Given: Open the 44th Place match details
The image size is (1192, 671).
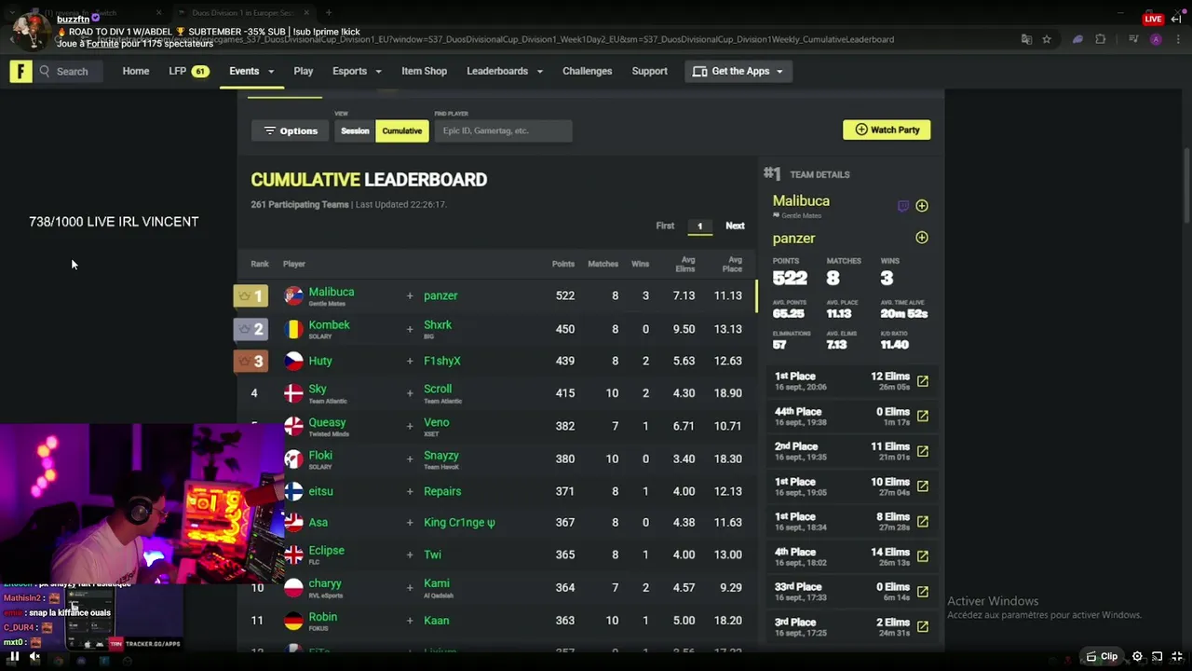Looking at the screenshot, I should 922,416.
